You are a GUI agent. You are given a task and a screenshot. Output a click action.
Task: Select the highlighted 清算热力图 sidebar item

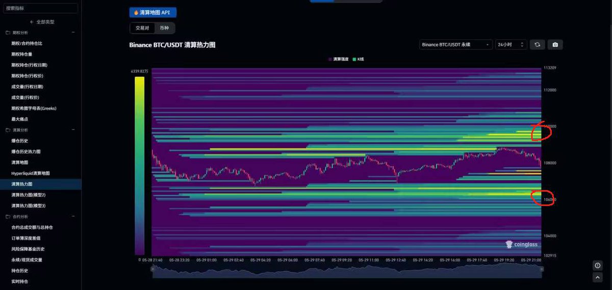coord(41,184)
